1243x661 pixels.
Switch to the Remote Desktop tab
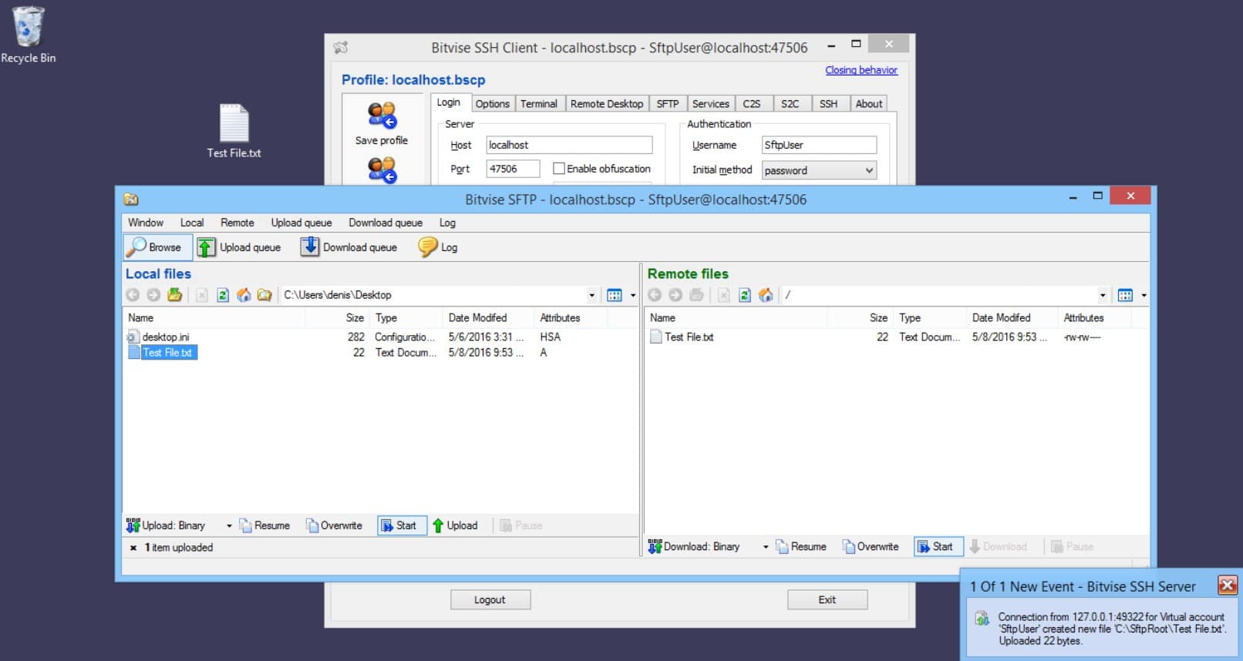[x=607, y=103]
